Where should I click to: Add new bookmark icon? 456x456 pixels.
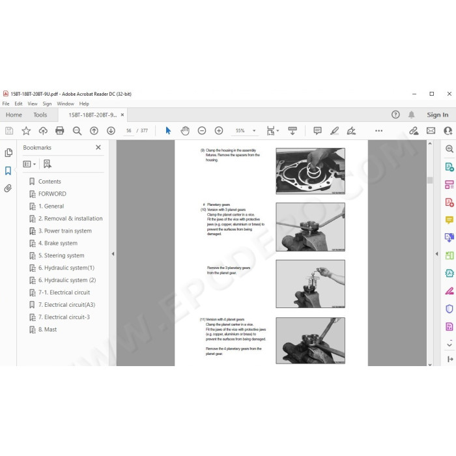click(47, 164)
